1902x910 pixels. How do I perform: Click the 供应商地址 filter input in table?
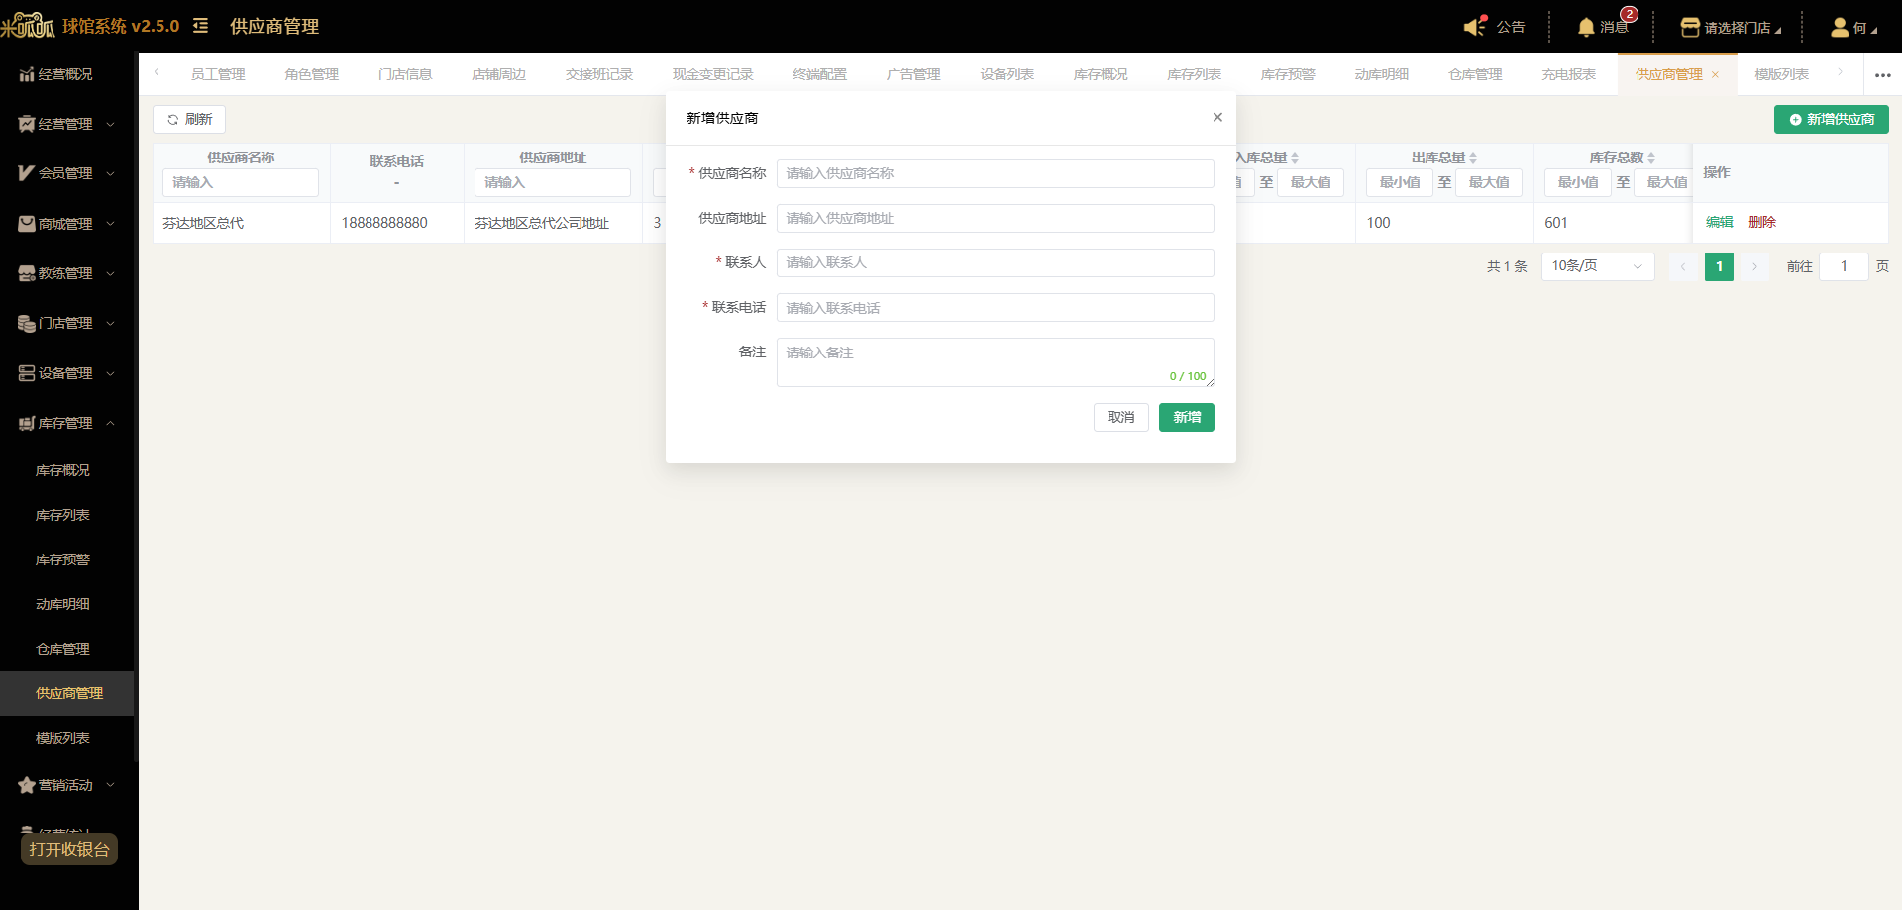point(553,182)
